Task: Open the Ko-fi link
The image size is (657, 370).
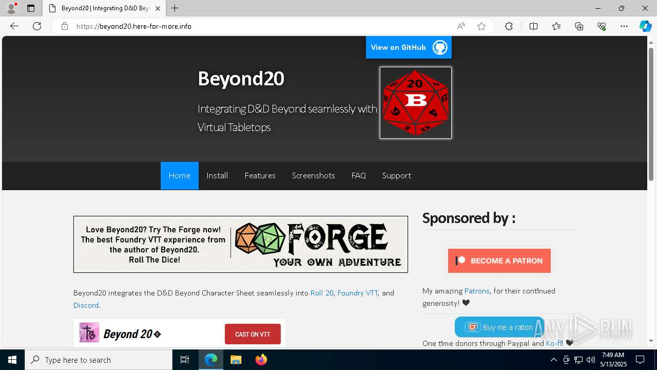Action: tap(554, 343)
